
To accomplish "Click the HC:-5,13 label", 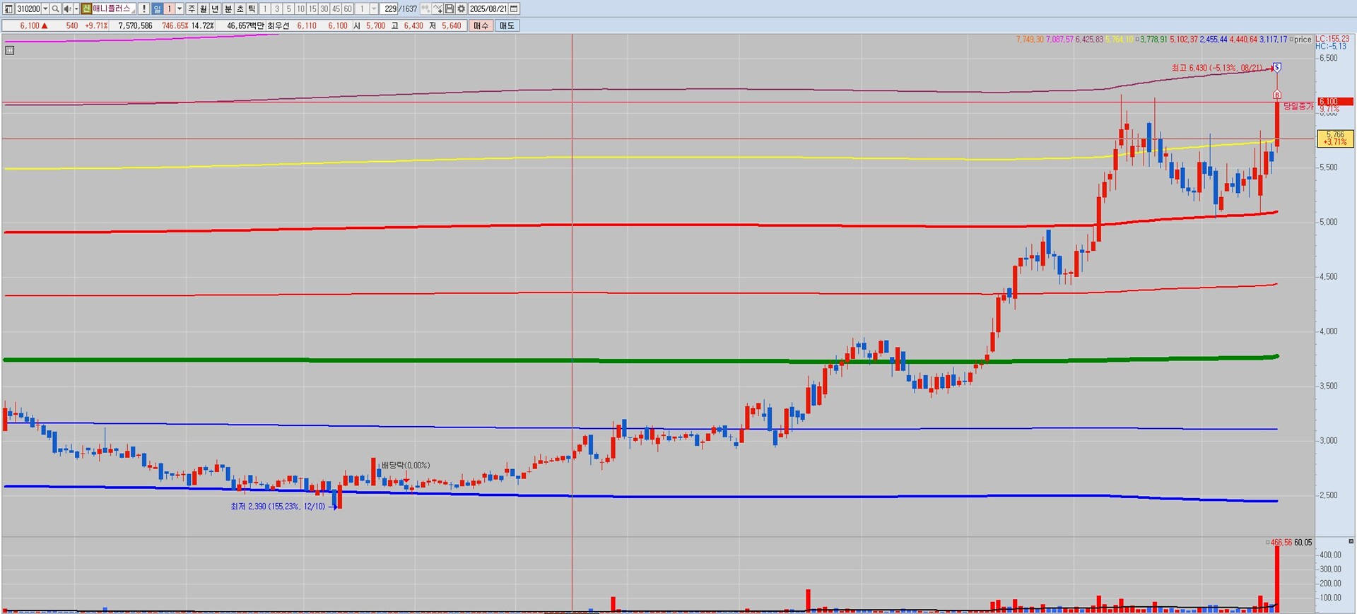I will click(1331, 47).
